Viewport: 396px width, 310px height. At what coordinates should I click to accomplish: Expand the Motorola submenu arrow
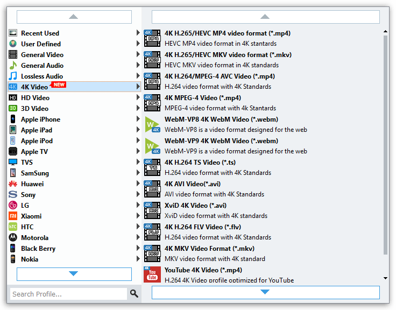[138, 237]
